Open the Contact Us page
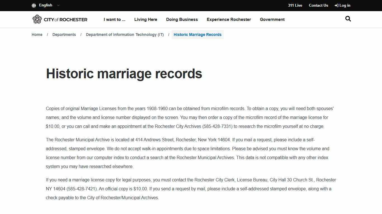 coord(318,5)
